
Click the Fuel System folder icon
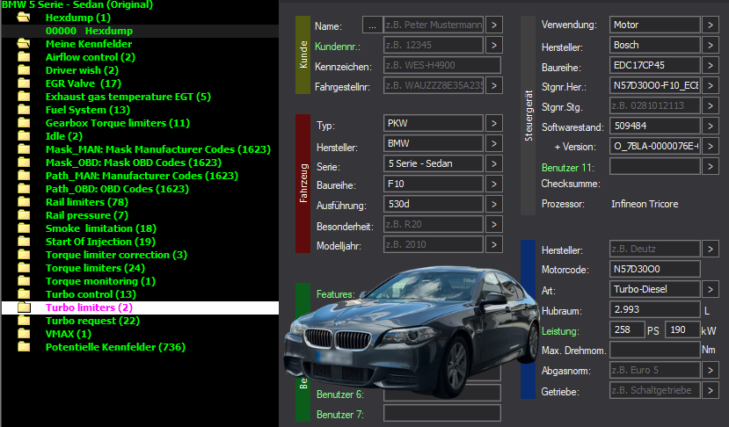tap(24, 110)
